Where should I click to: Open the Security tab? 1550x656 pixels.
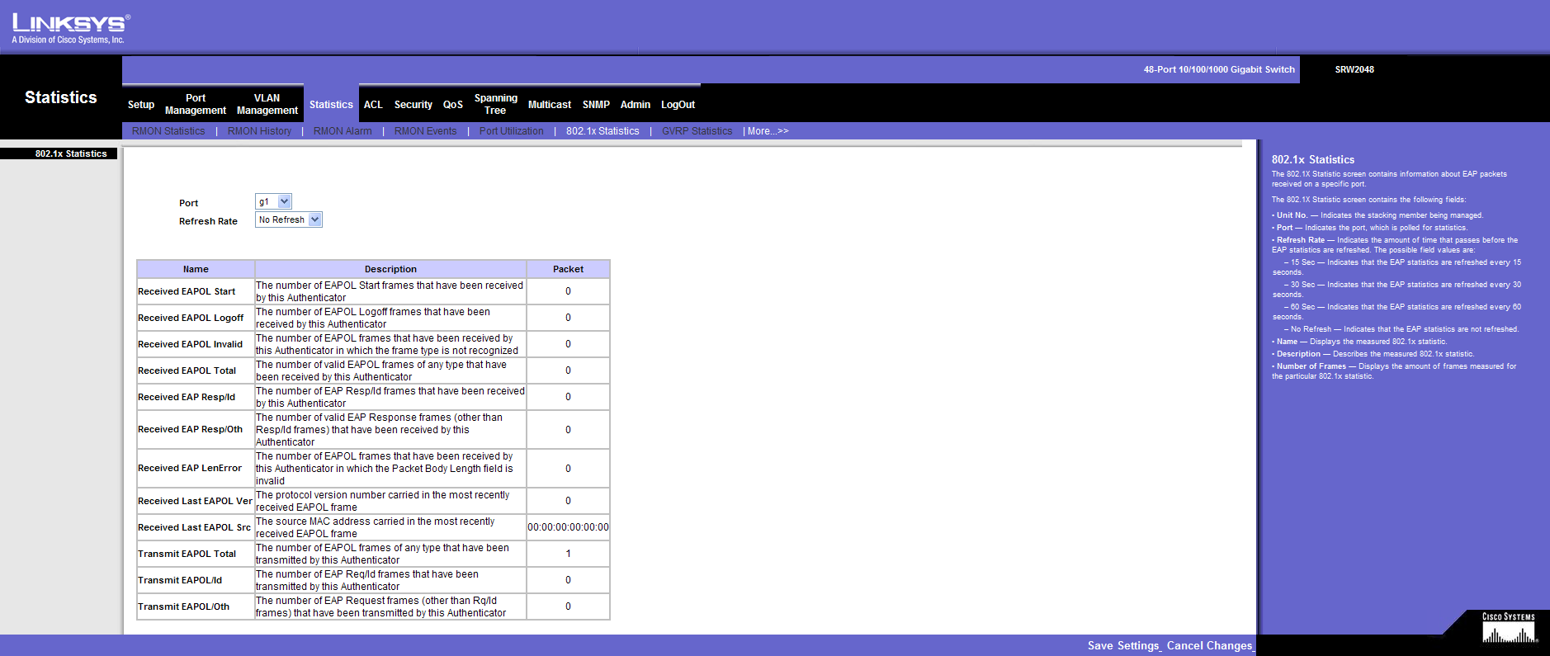[x=413, y=105]
